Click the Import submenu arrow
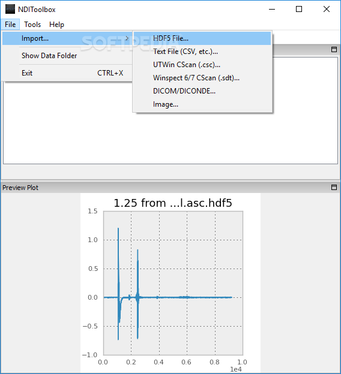 tap(127, 38)
